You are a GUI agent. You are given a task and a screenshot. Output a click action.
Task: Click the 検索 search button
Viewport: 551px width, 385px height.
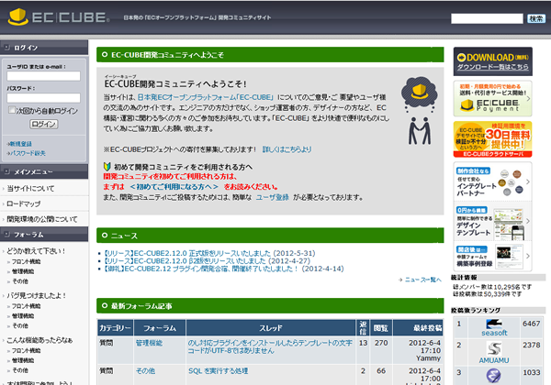[535, 18]
